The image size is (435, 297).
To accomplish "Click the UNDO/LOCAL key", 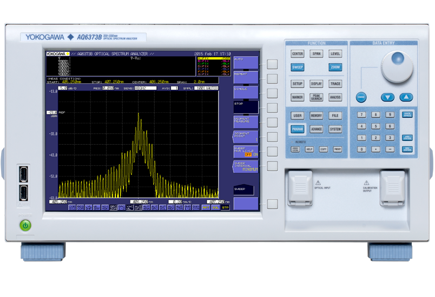I will pos(295,149).
